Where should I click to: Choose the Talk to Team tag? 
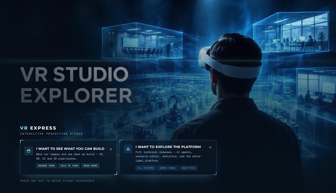(x=69, y=166)
